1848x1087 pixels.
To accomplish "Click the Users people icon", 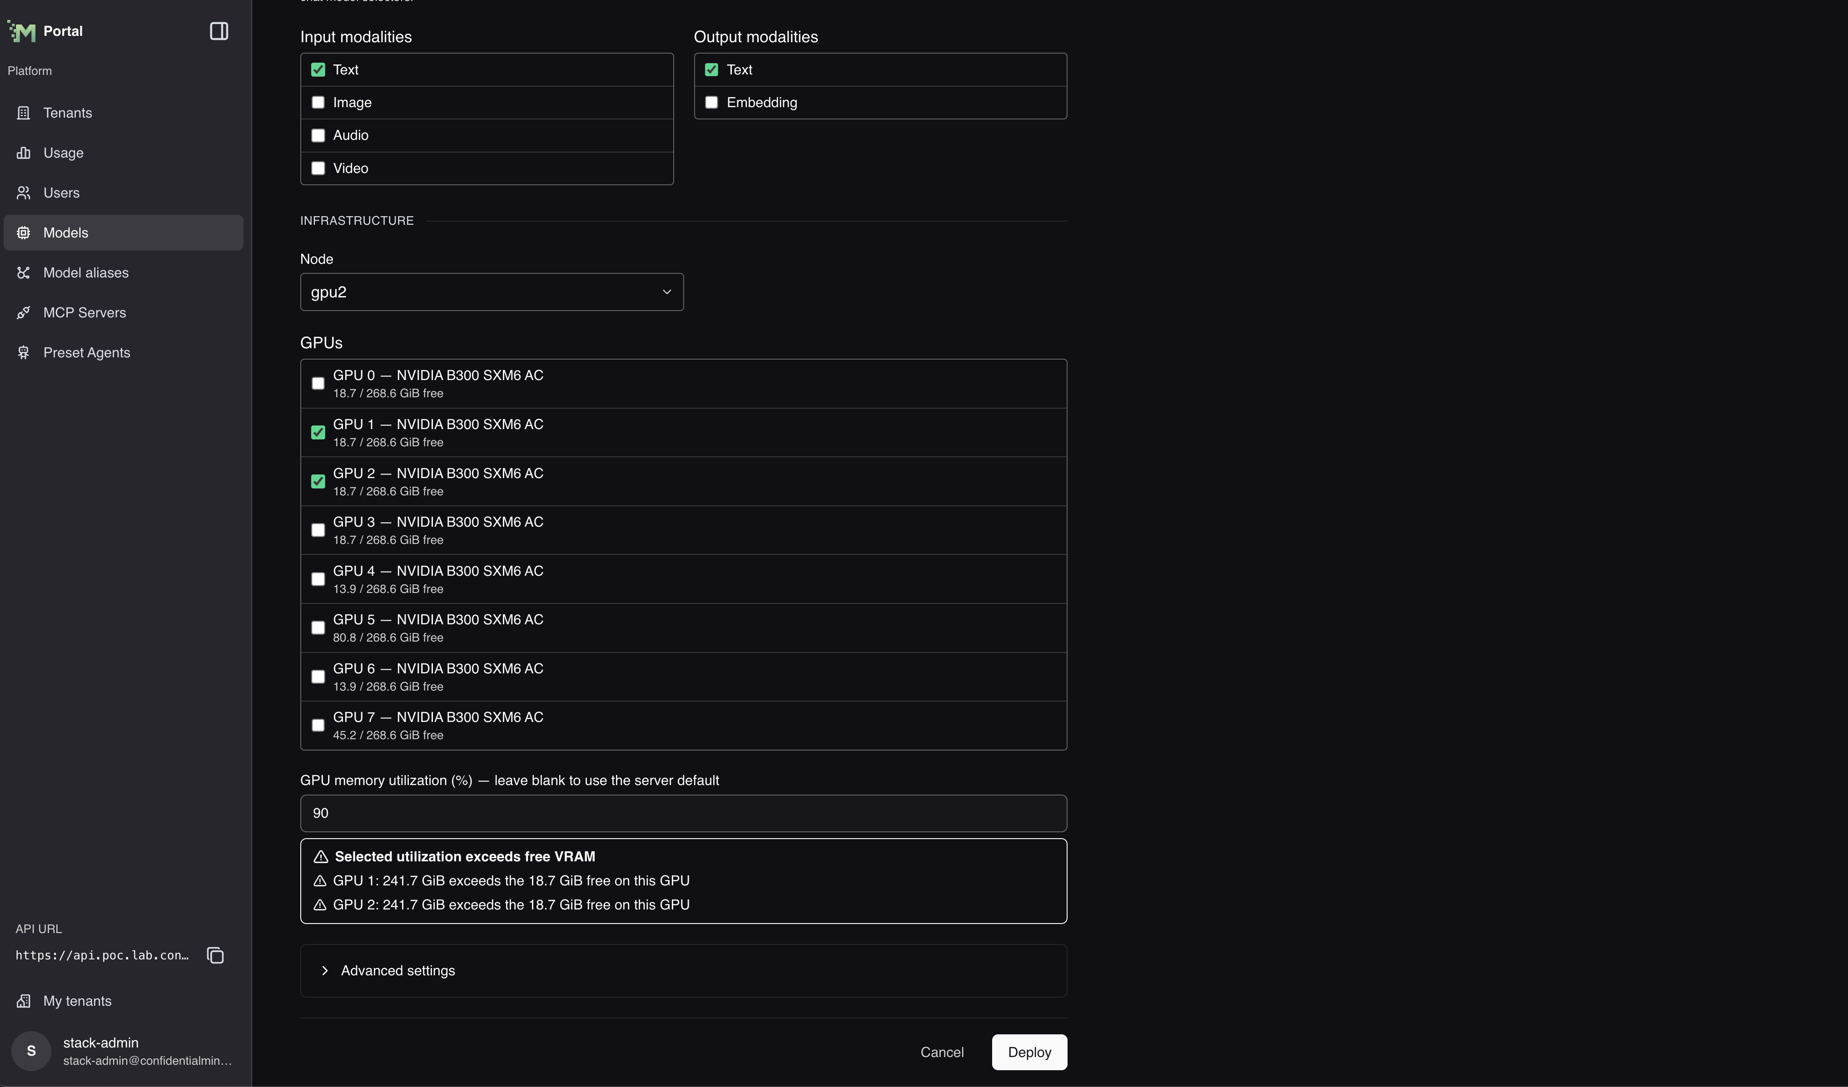I will 24,193.
